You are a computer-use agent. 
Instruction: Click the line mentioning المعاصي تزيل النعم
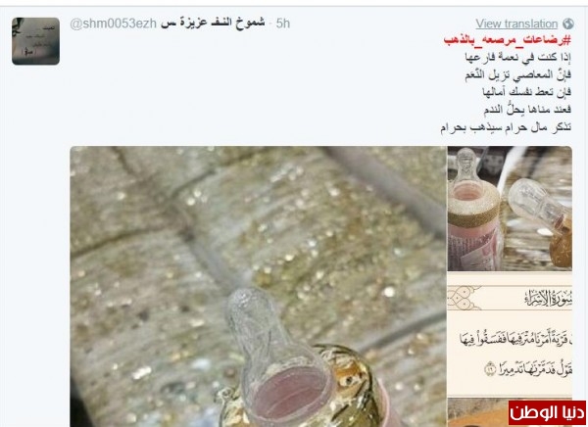(517, 75)
